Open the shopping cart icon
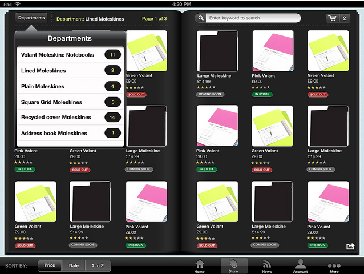This screenshot has width=364, height=274. pyautogui.click(x=333, y=18)
